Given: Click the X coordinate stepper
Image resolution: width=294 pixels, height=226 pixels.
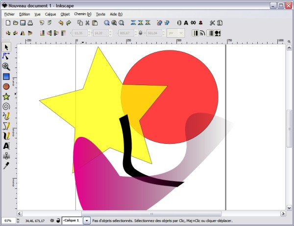Looking at the screenshot, I should tap(89, 33).
